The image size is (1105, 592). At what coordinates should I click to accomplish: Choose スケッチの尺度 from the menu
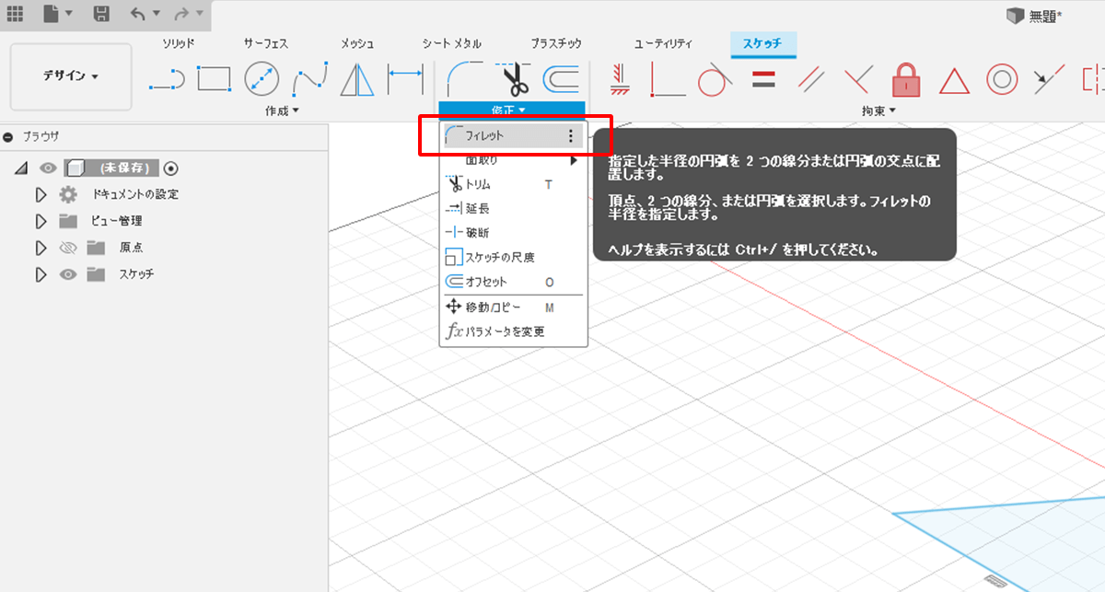[512, 257]
